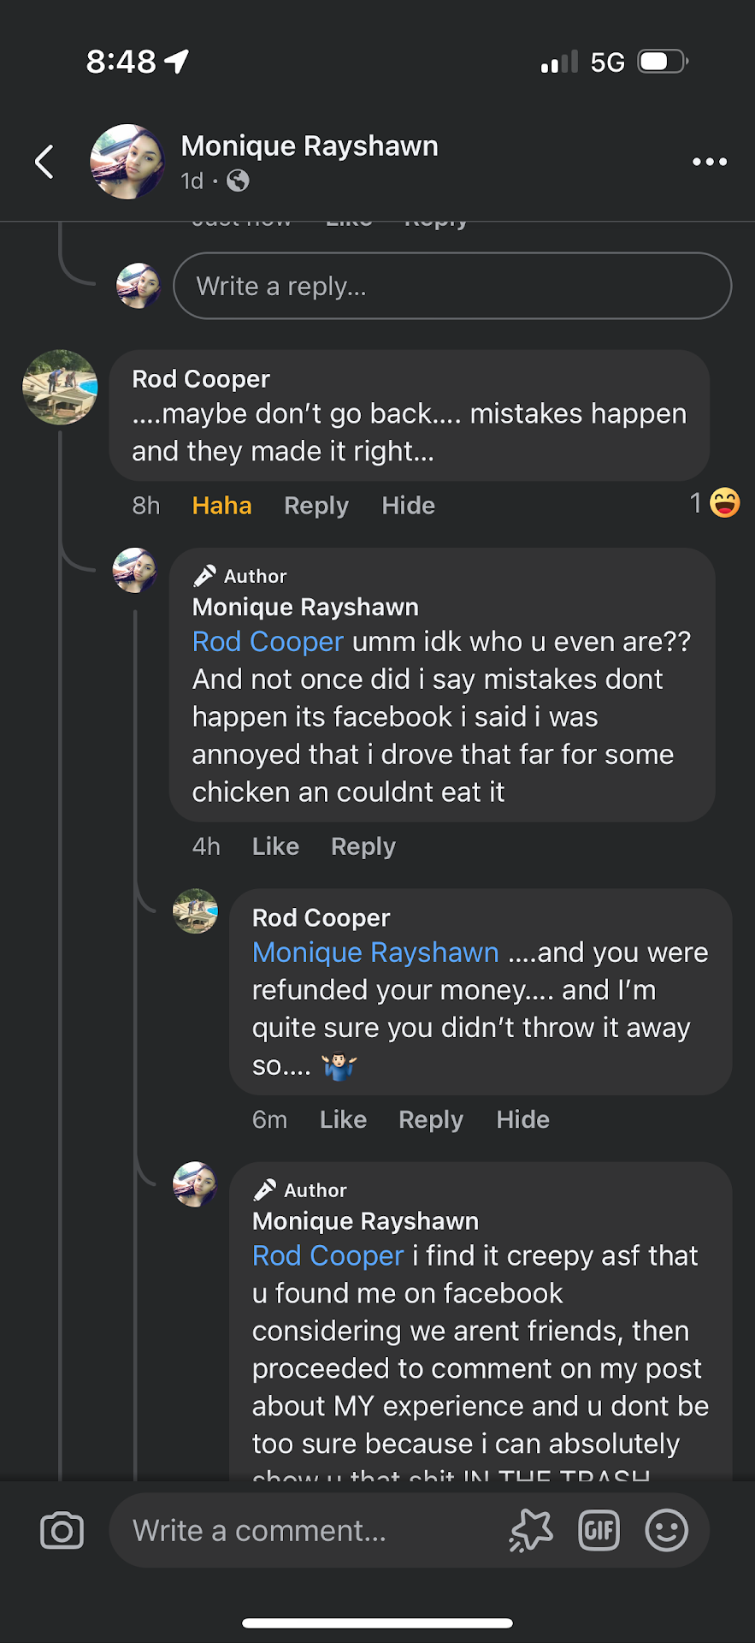Open the blue Rod Cooper mention link
This screenshot has height=1643, width=755.
268,642
